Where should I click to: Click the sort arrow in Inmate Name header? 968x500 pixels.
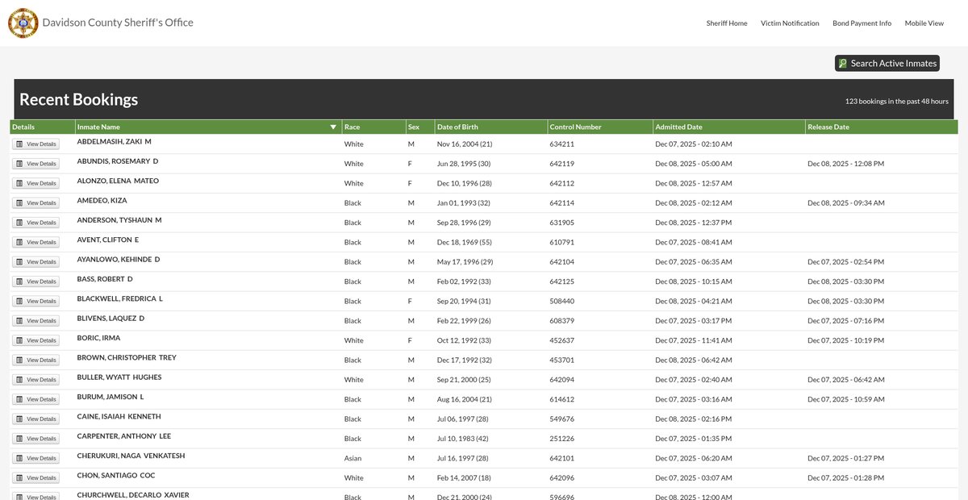pos(333,127)
